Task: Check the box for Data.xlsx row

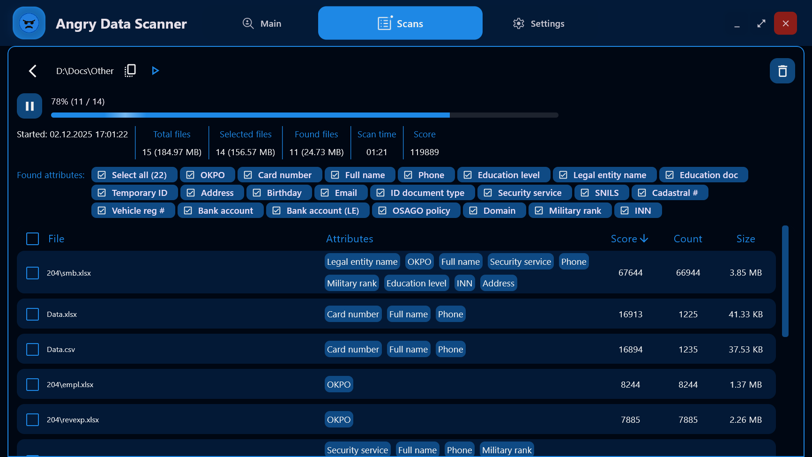Action: coord(32,314)
